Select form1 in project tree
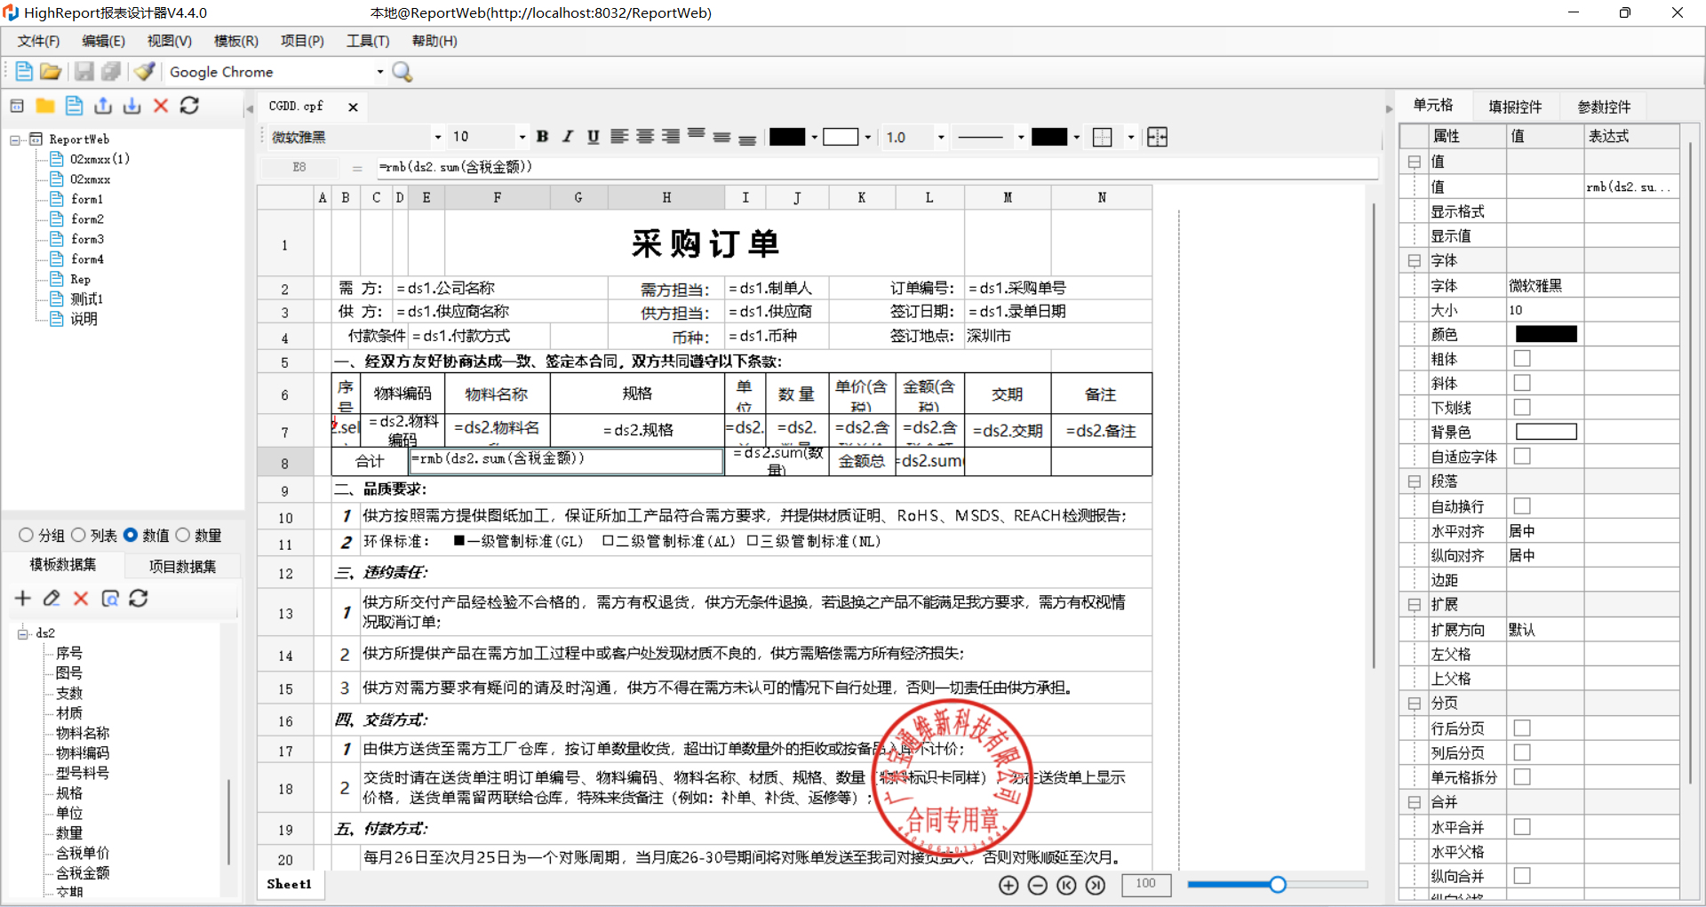The image size is (1706, 907). (x=87, y=199)
